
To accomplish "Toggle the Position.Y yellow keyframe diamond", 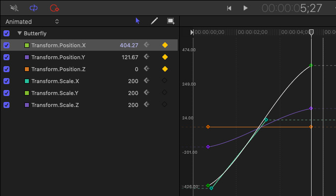I will tap(165, 57).
